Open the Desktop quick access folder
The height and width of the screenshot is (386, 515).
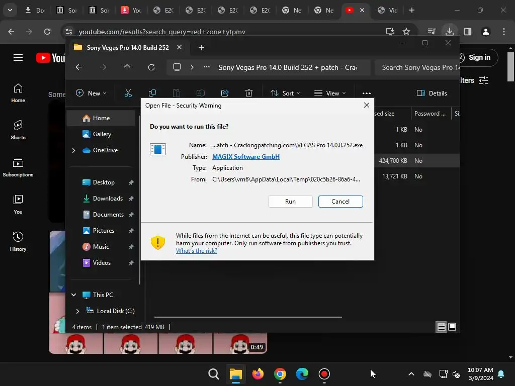tap(104, 182)
